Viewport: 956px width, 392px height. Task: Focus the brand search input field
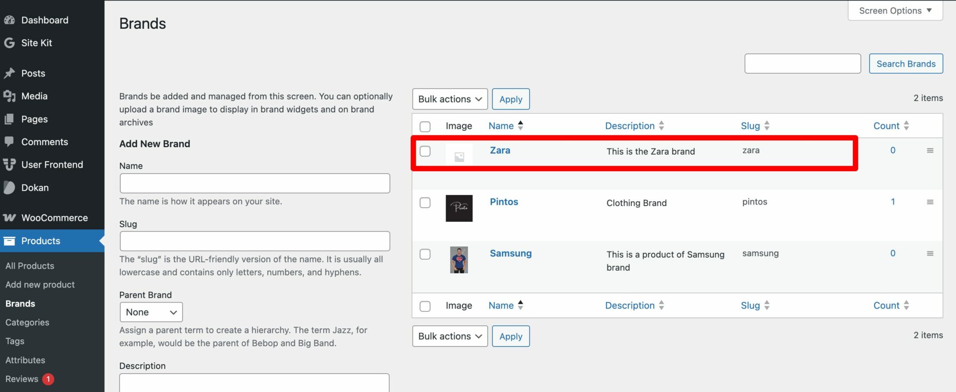point(803,64)
